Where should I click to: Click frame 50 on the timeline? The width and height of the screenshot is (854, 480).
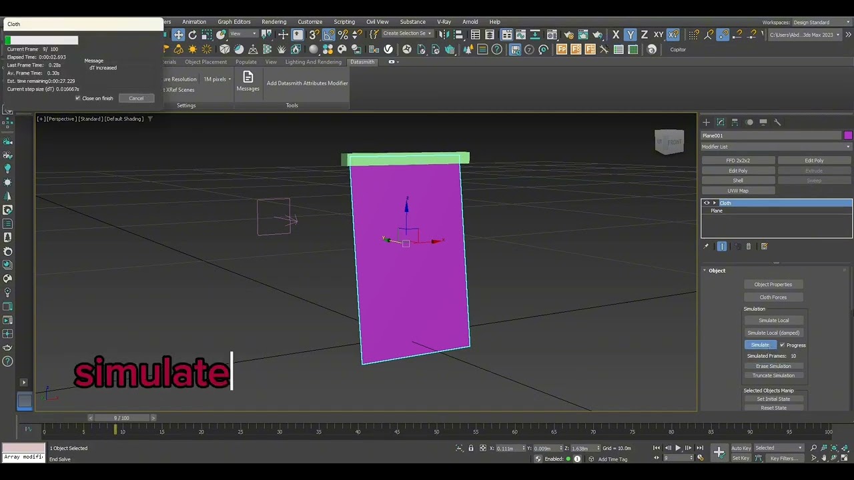[x=436, y=431]
